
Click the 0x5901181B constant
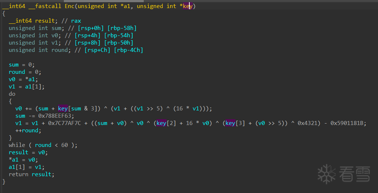pyautogui.click(x=347, y=123)
